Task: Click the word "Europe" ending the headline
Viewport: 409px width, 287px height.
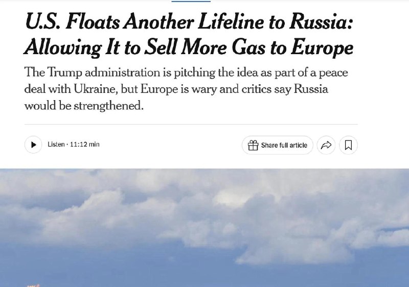Action: coord(322,47)
